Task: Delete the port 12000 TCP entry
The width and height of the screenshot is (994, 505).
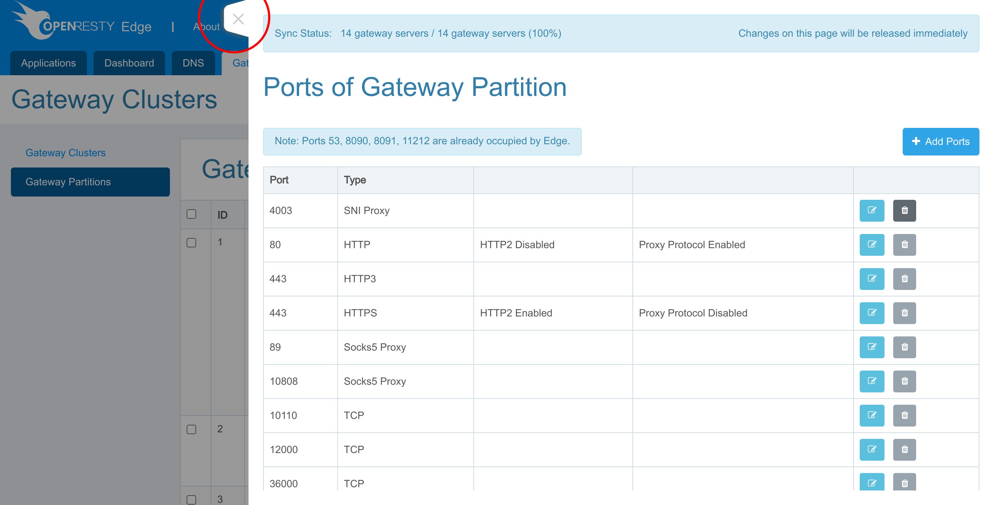Action: tap(904, 449)
